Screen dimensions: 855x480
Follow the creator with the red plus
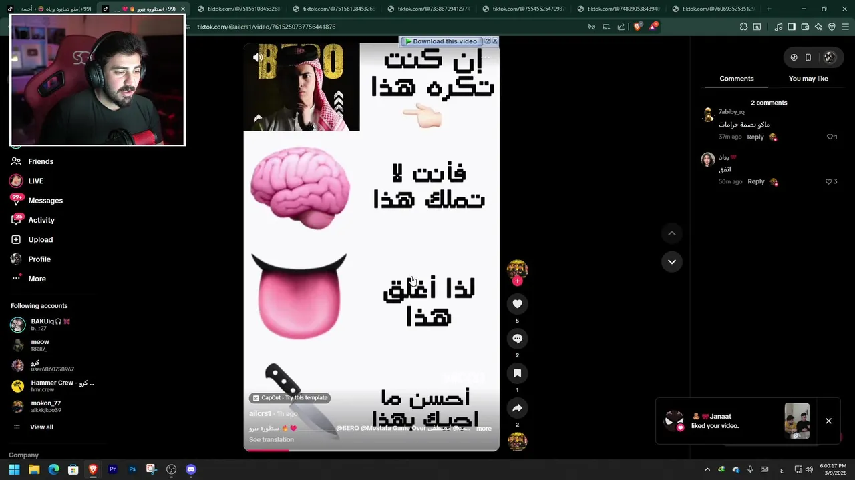pos(517,281)
